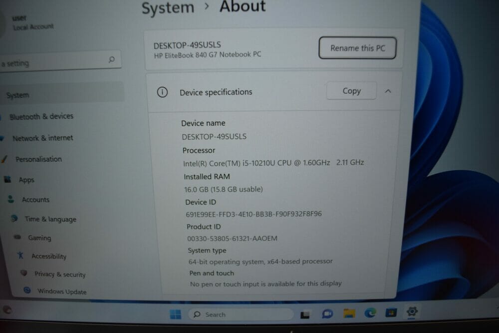Click the Rename this PC button

pos(357,48)
